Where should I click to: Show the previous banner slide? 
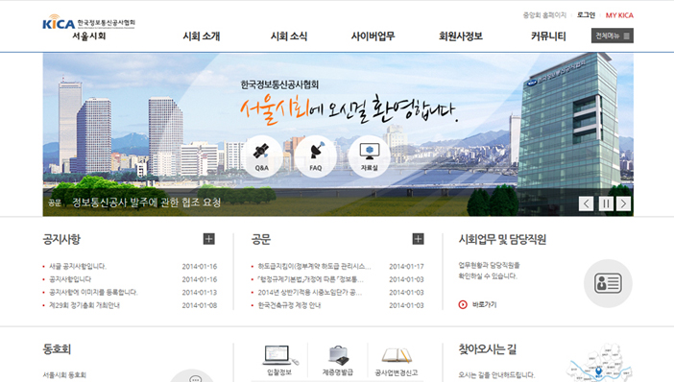tap(587, 203)
